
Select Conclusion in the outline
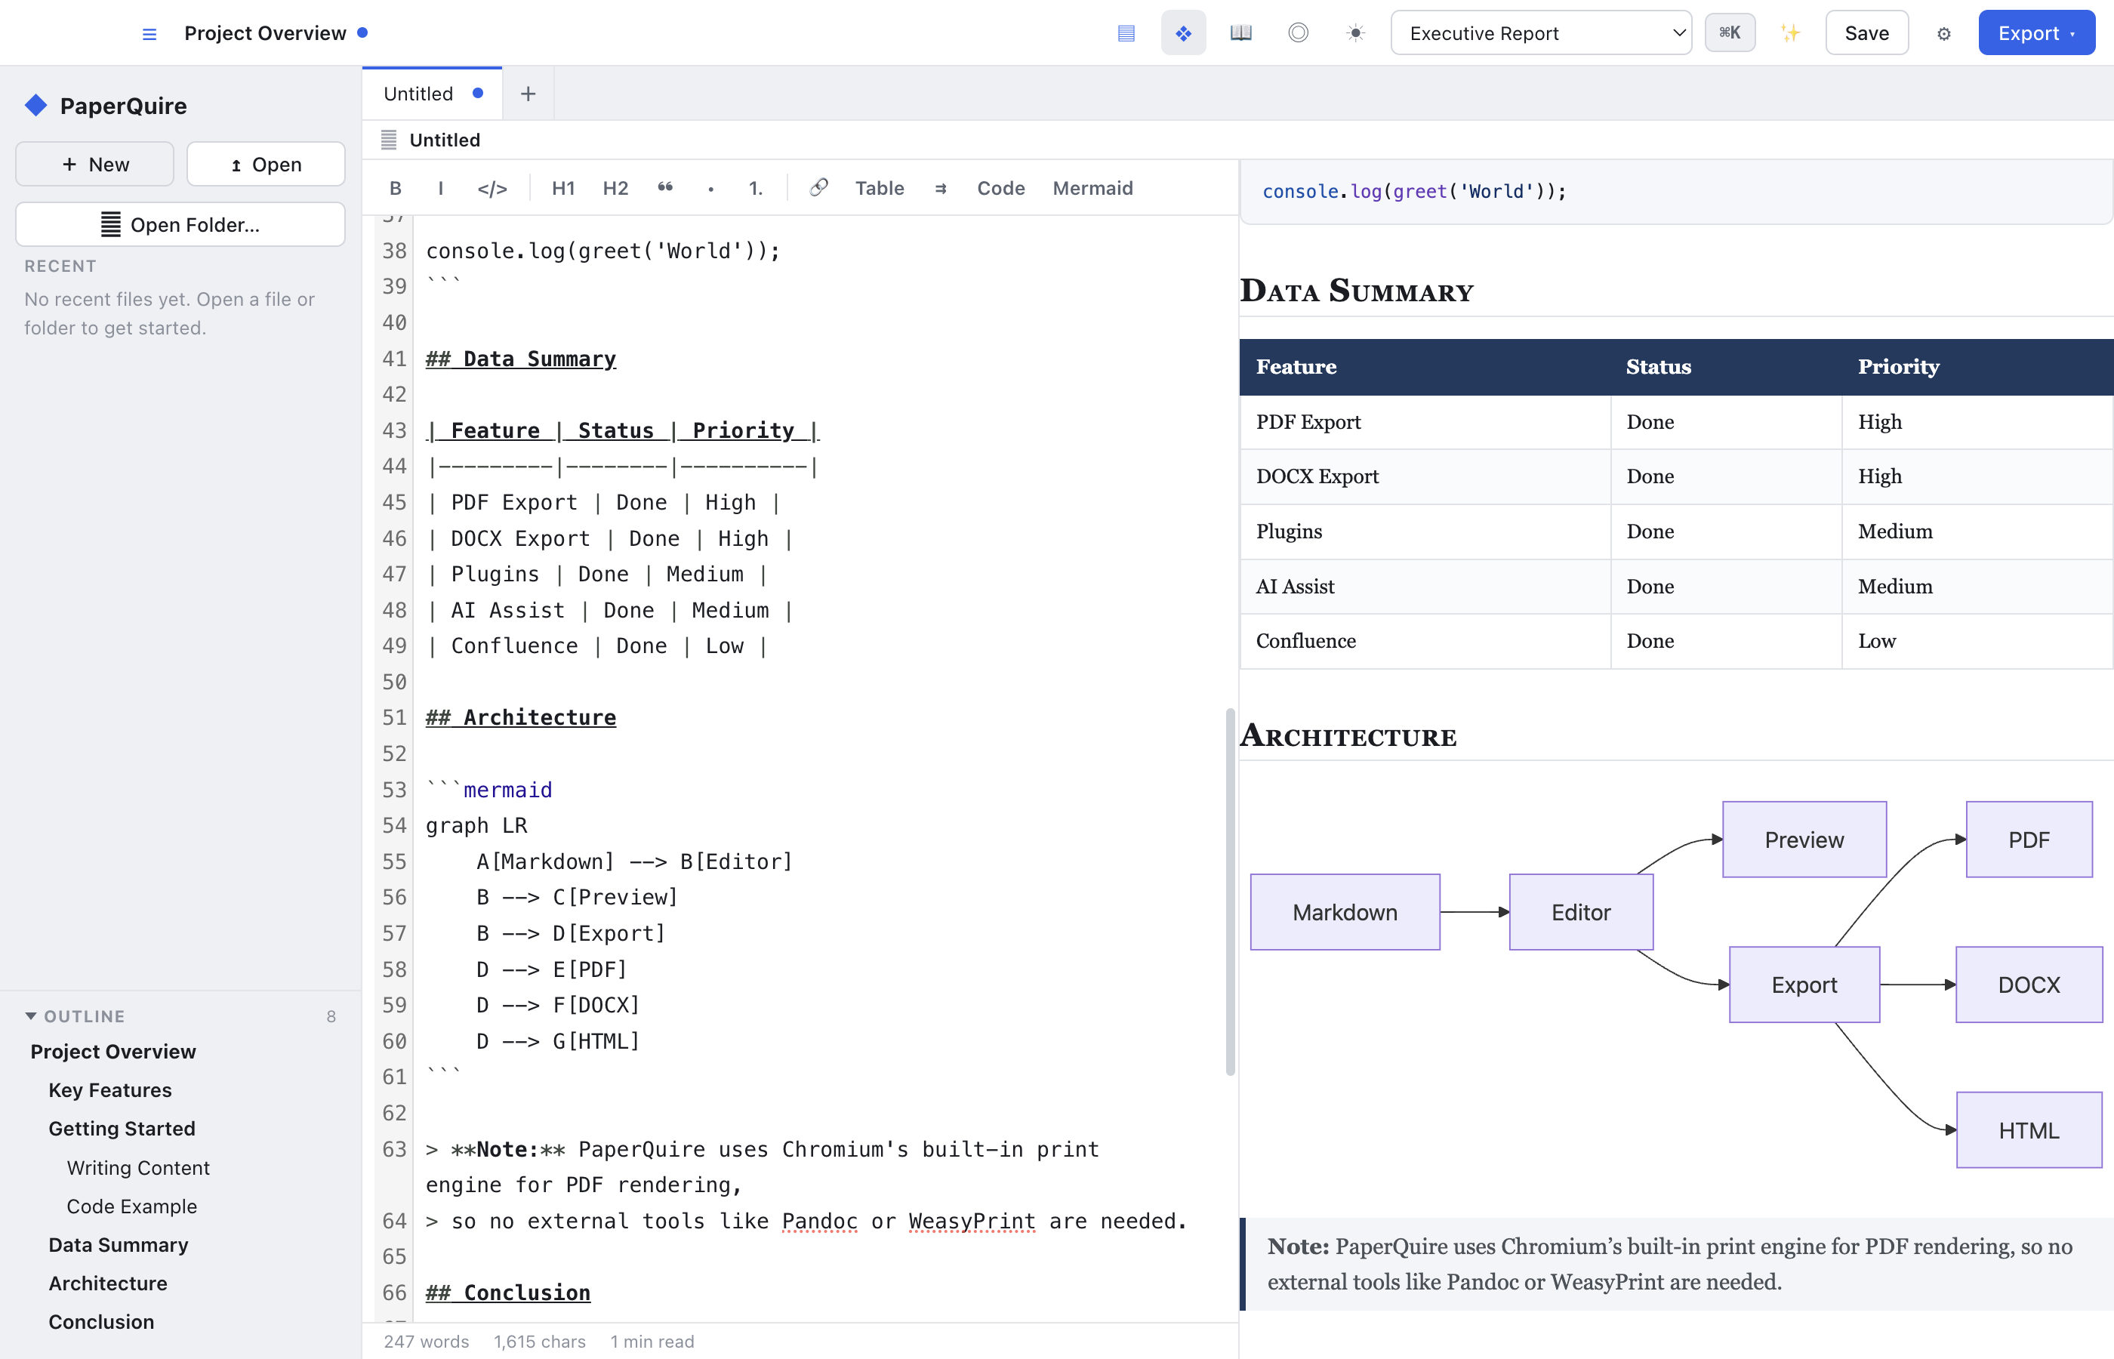coord(101,1322)
